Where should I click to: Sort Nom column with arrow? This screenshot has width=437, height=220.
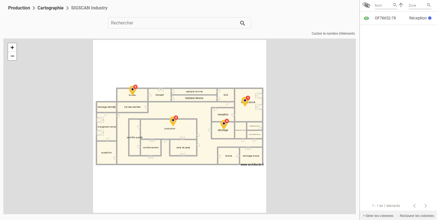pos(401,5)
